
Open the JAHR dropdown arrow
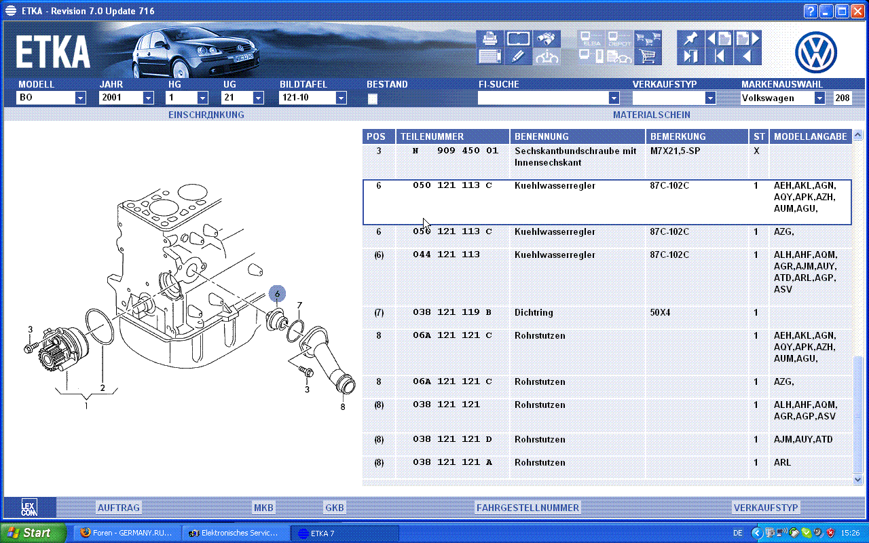(x=148, y=98)
